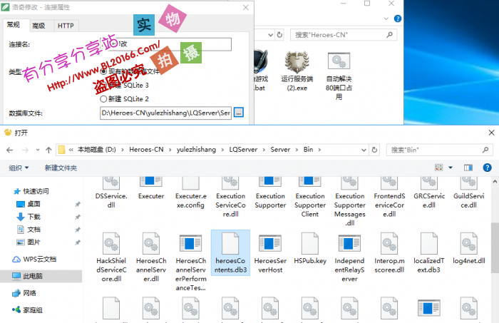Click the 搜索"Bin" search field
499x323 pixels.
point(439,150)
